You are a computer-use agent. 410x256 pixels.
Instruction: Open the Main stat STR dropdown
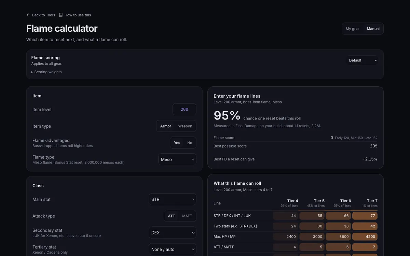click(173, 199)
